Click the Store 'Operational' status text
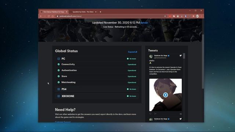 click(x=132, y=77)
